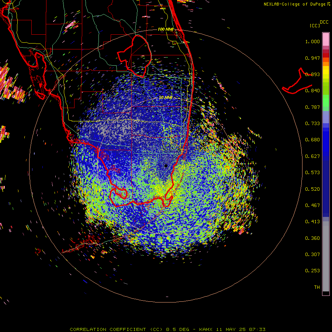Click the pink swatch at top of color bar

click(x=326, y=39)
